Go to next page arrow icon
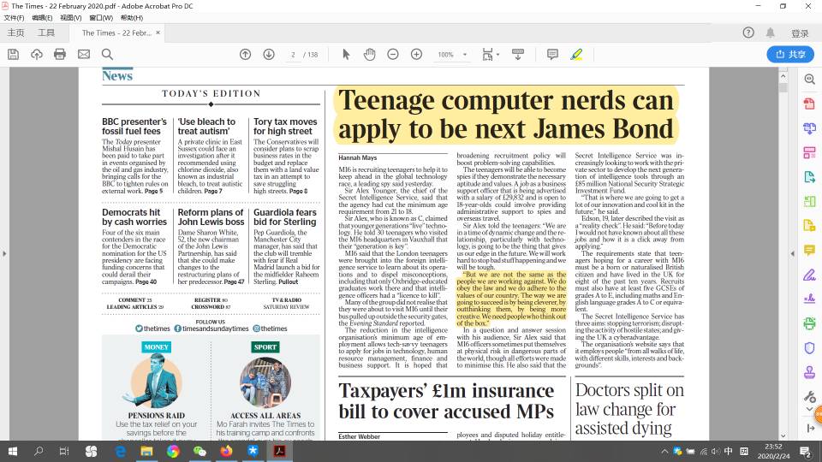 click(x=268, y=54)
